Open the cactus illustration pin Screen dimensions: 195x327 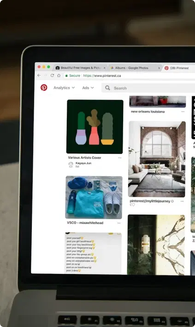95,127
